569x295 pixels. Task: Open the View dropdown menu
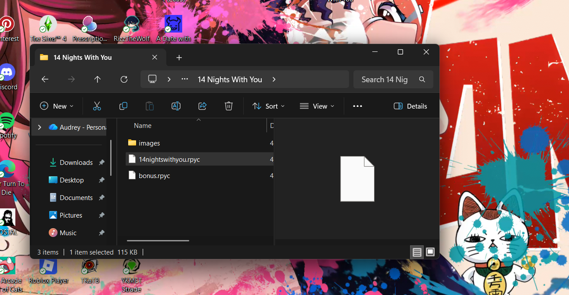317,106
